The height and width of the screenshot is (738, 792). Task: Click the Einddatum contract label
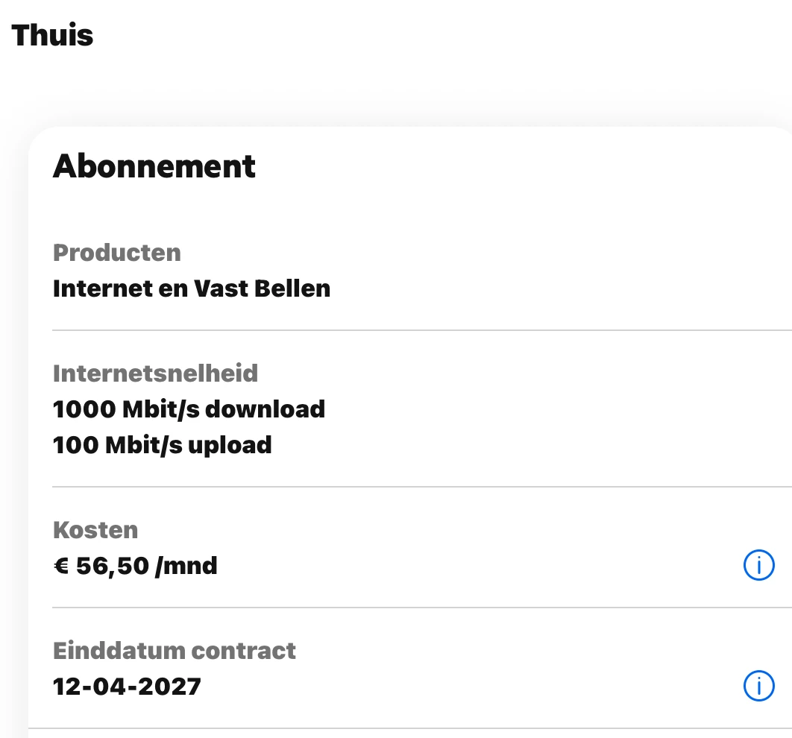click(x=175, y=651)
